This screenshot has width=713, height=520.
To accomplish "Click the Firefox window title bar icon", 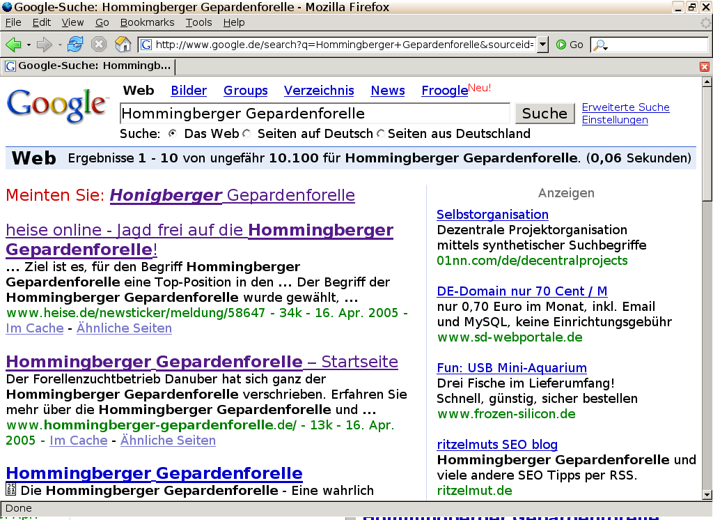I will point(7,7).
